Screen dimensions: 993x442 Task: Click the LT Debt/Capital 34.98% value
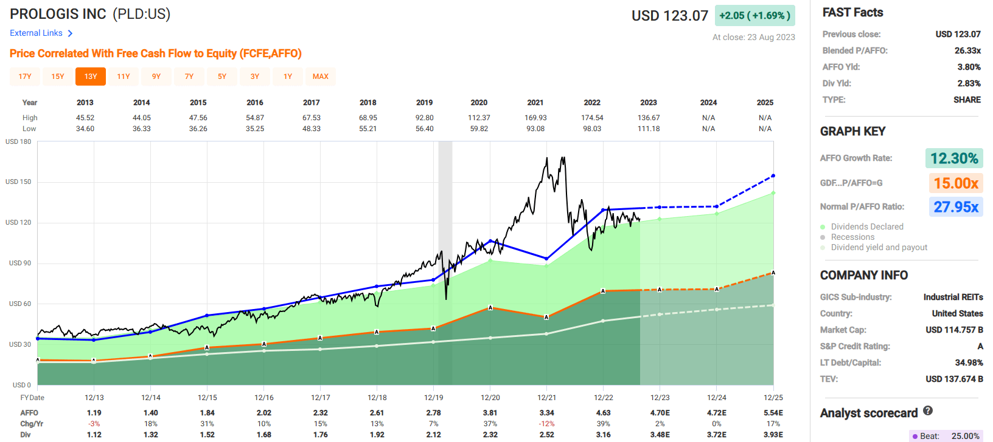coord(969,362)
